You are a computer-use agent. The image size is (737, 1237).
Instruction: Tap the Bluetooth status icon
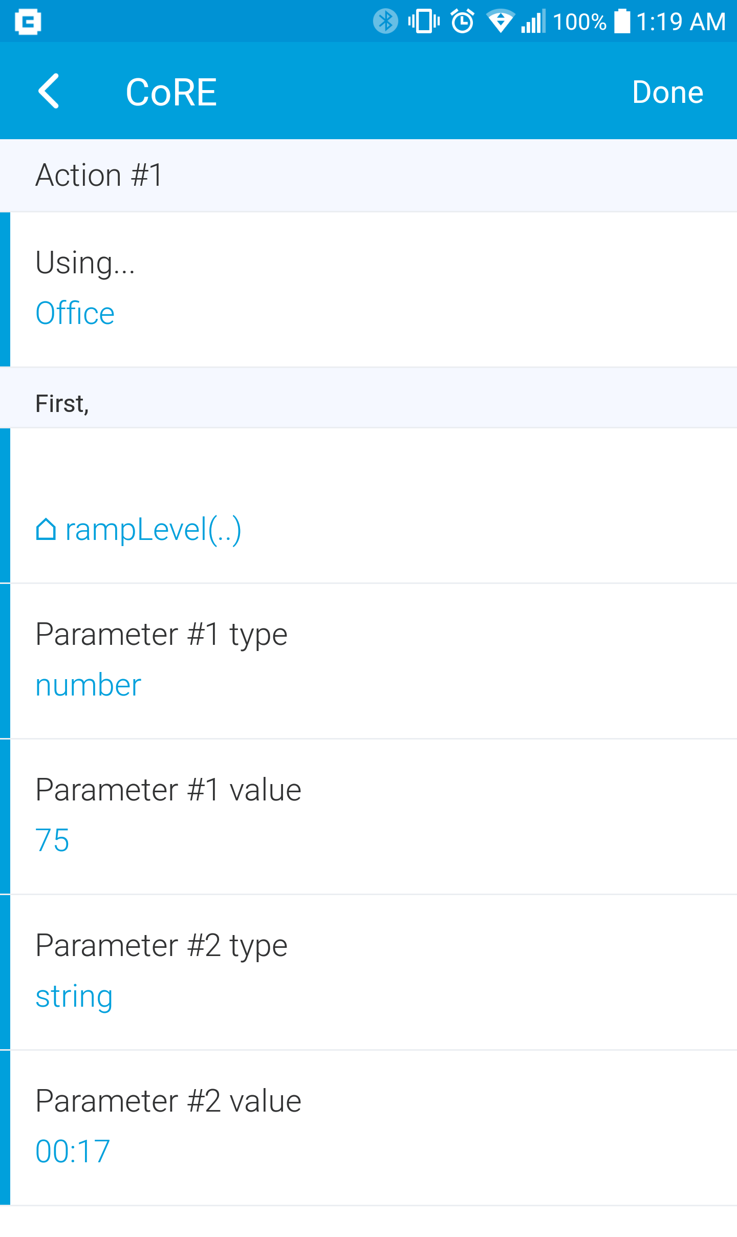(x=385, y=21)
